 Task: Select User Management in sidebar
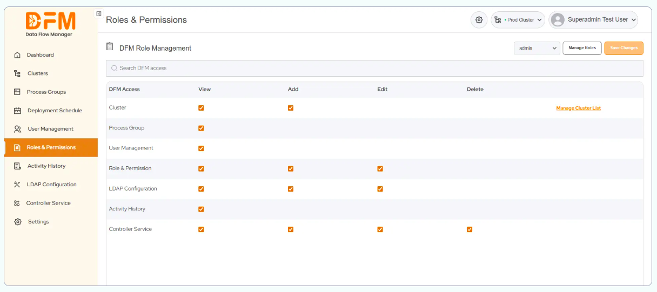(51, 129)
